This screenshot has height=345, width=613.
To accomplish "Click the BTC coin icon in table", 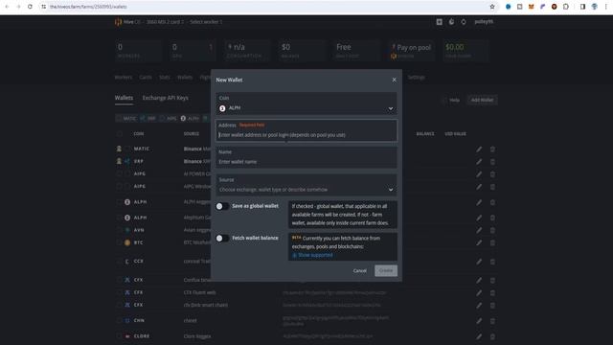I will click(x=127, y=242).
